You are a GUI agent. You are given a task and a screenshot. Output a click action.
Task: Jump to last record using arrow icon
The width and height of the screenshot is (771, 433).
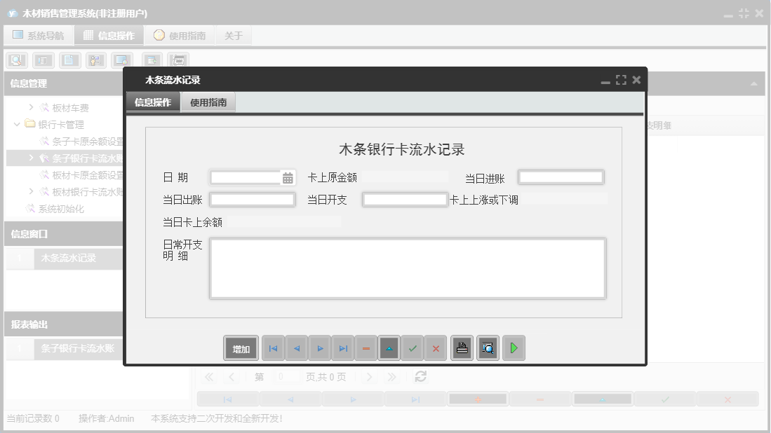point(342,348)
